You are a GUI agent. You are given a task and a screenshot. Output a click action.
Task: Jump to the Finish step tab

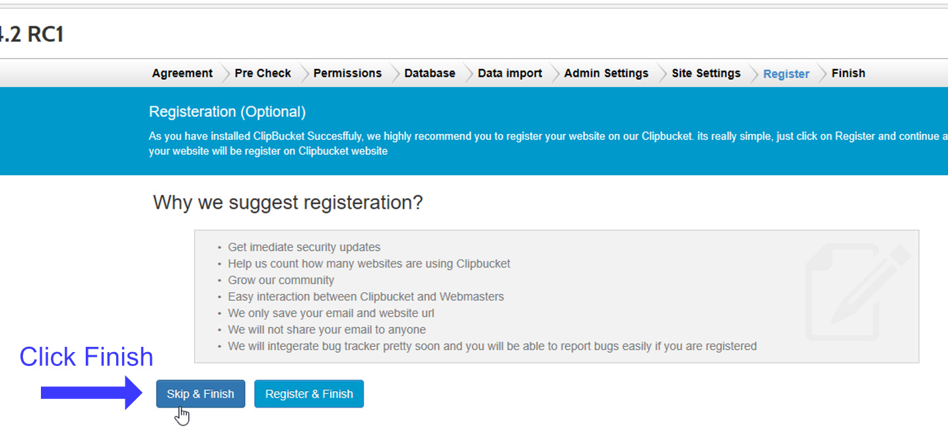click(848, 73)
